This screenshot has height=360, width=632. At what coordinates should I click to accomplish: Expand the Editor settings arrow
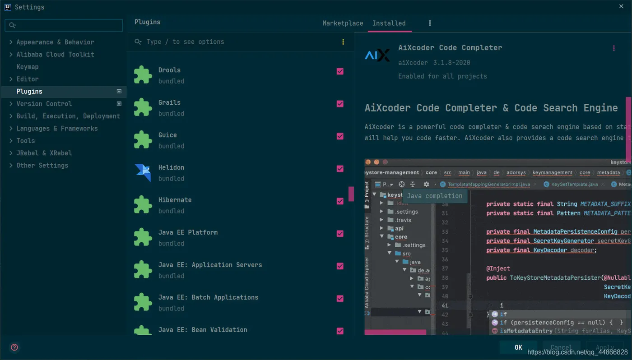coord(11,79)
